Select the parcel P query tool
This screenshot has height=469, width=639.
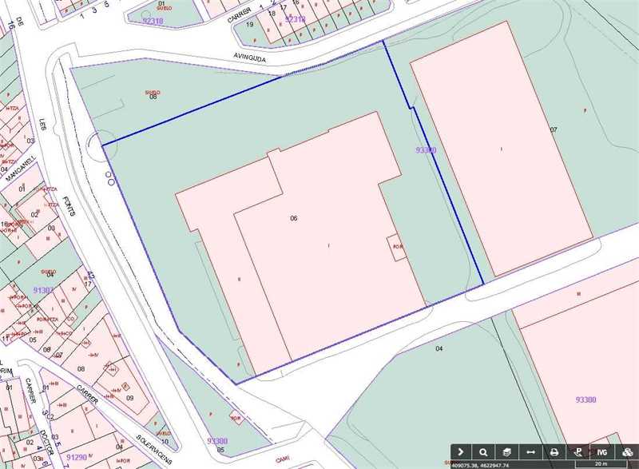click(578, 451)
